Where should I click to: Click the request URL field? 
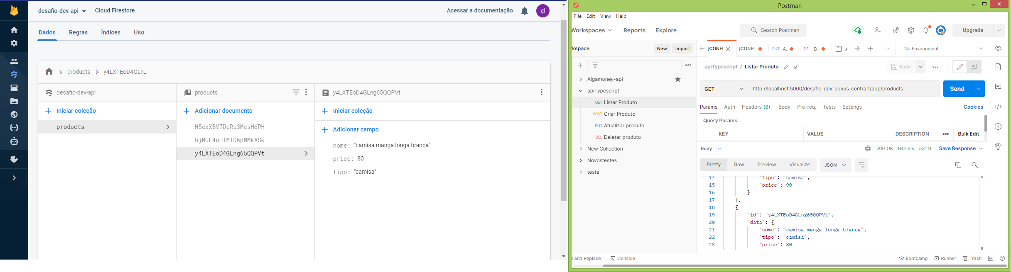(x=844, y=89)
